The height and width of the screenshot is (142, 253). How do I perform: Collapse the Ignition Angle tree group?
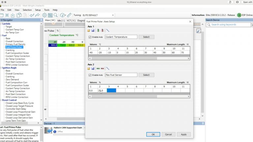pos(1,68)
